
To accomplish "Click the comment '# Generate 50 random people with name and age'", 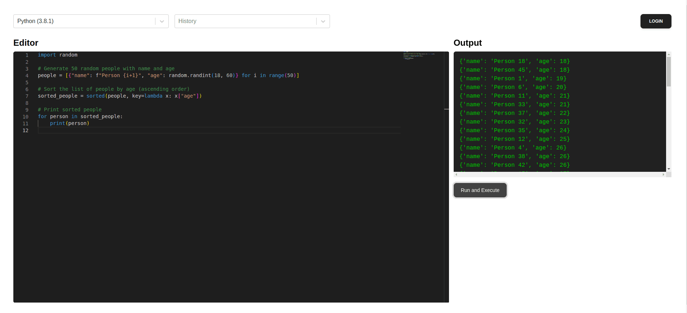I will (x=106, y=69).
